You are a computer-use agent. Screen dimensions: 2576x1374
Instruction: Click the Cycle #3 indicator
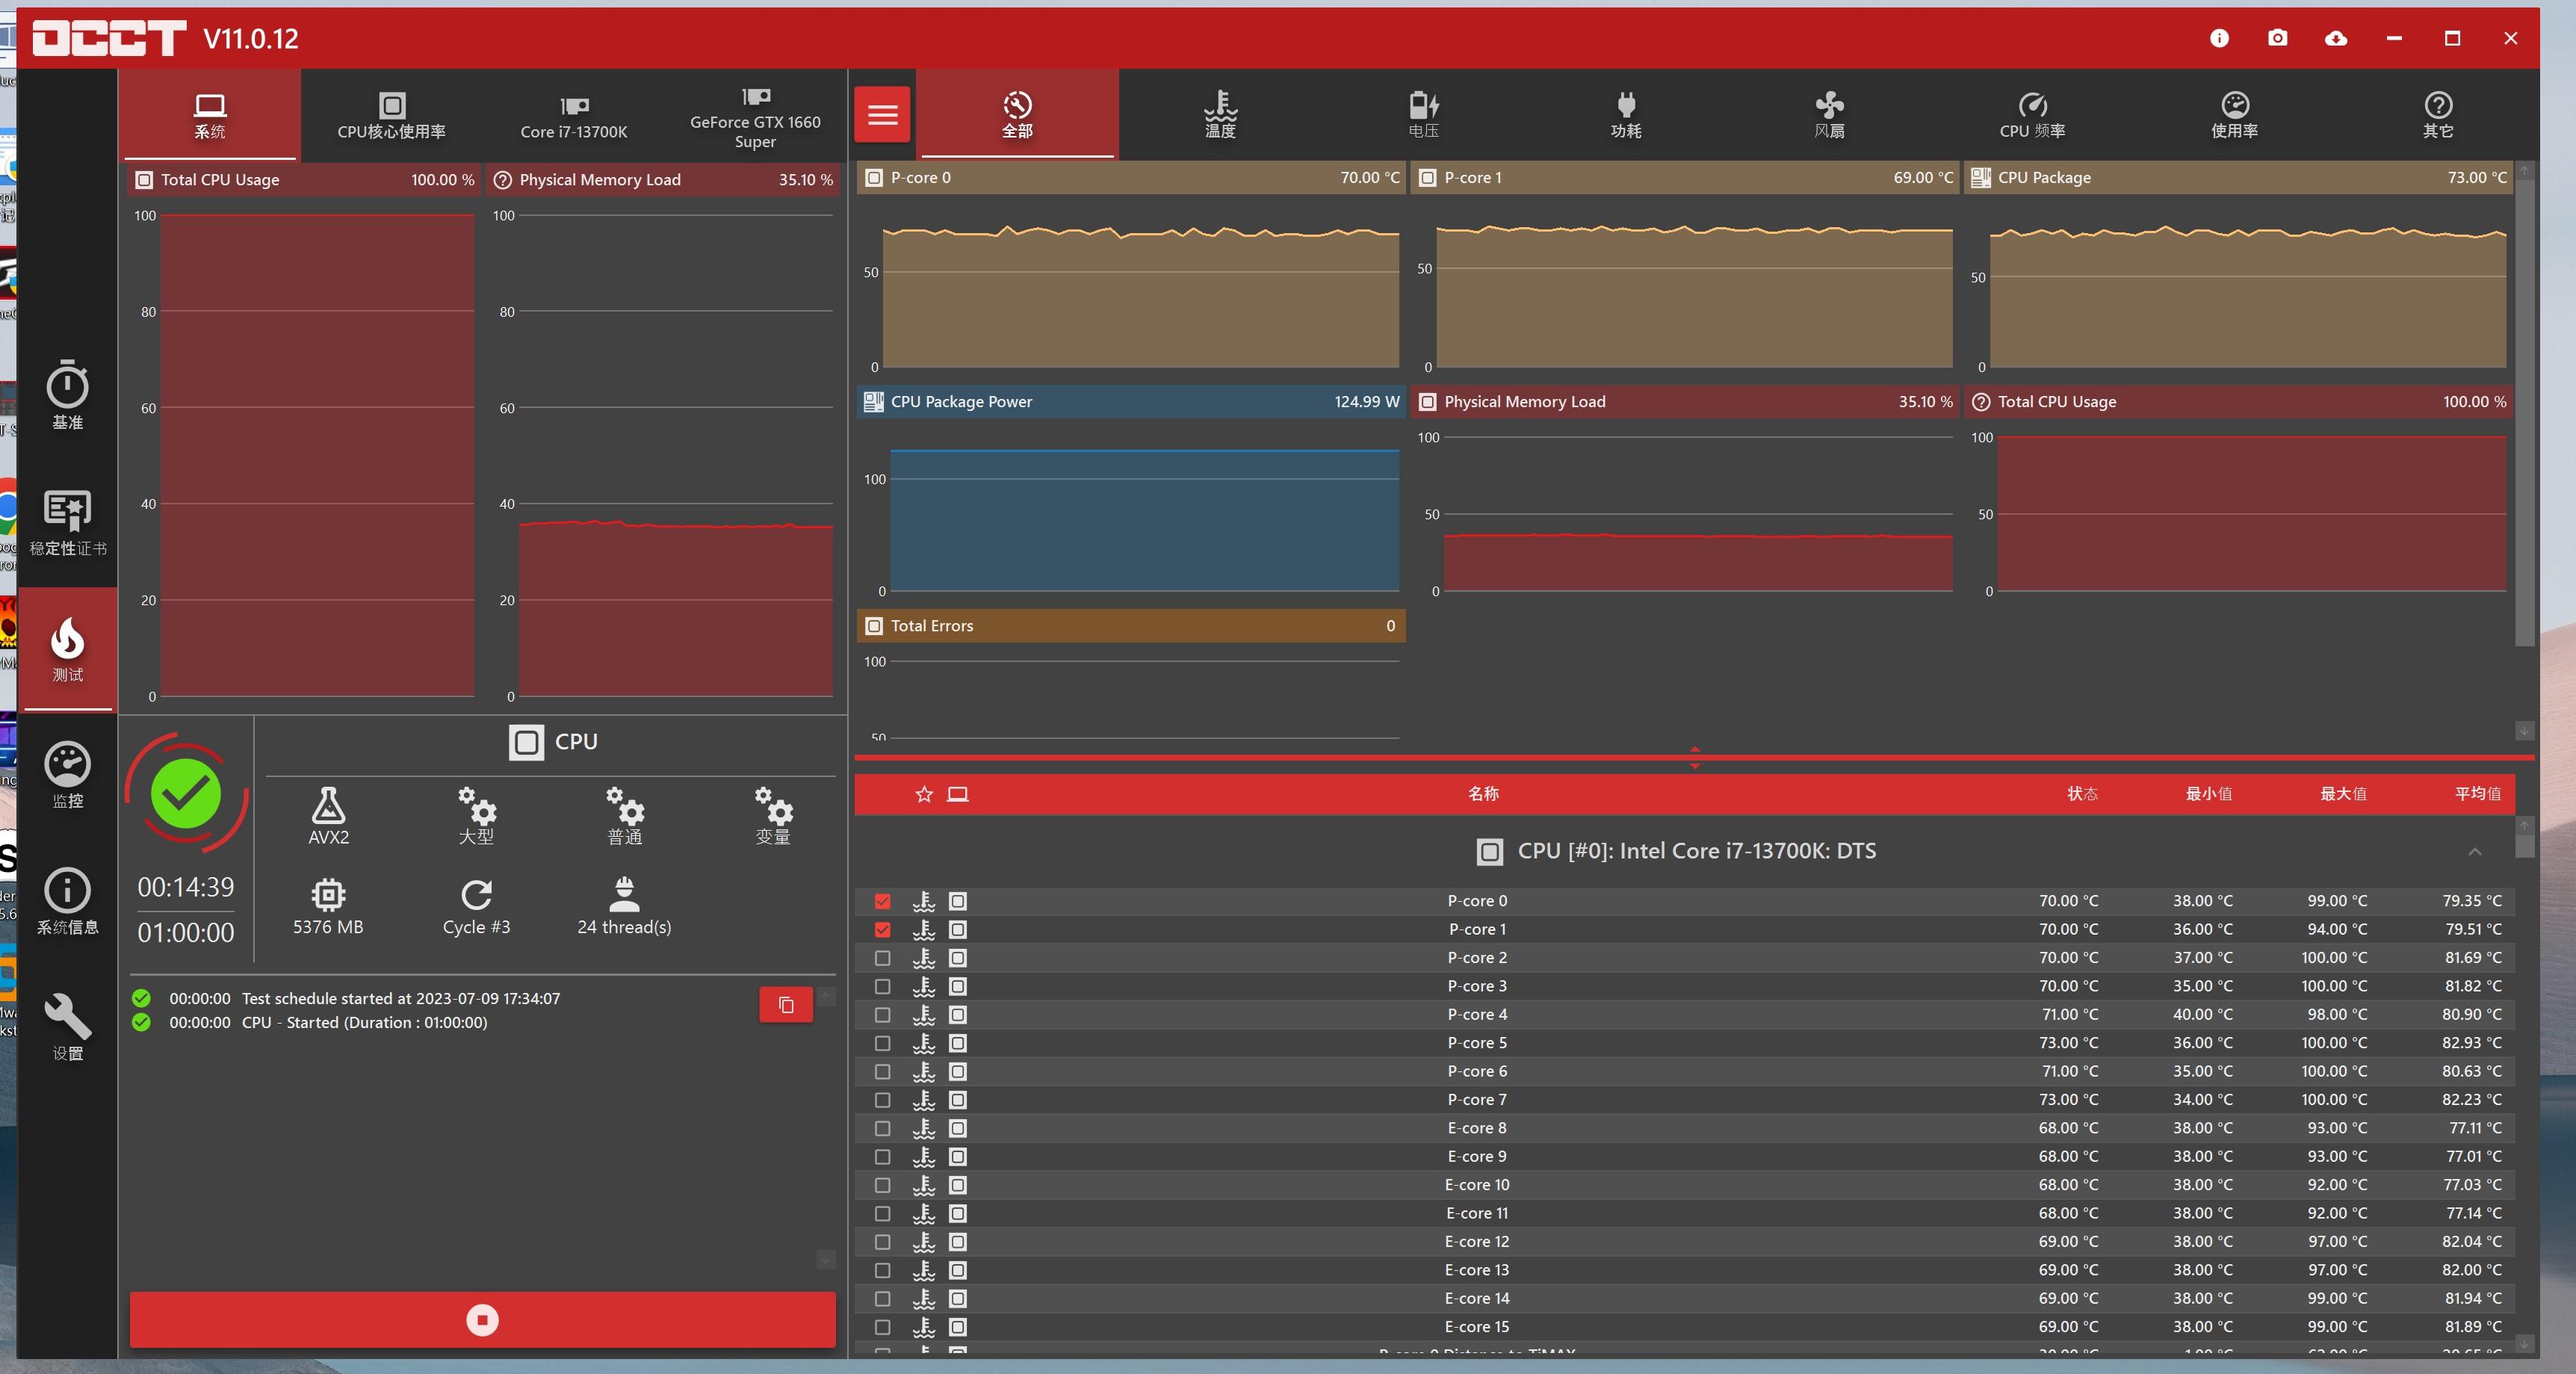(x=476, y=906)
